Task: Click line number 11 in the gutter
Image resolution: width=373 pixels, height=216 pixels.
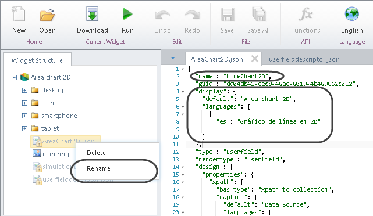Action: (x=176, y=145)
